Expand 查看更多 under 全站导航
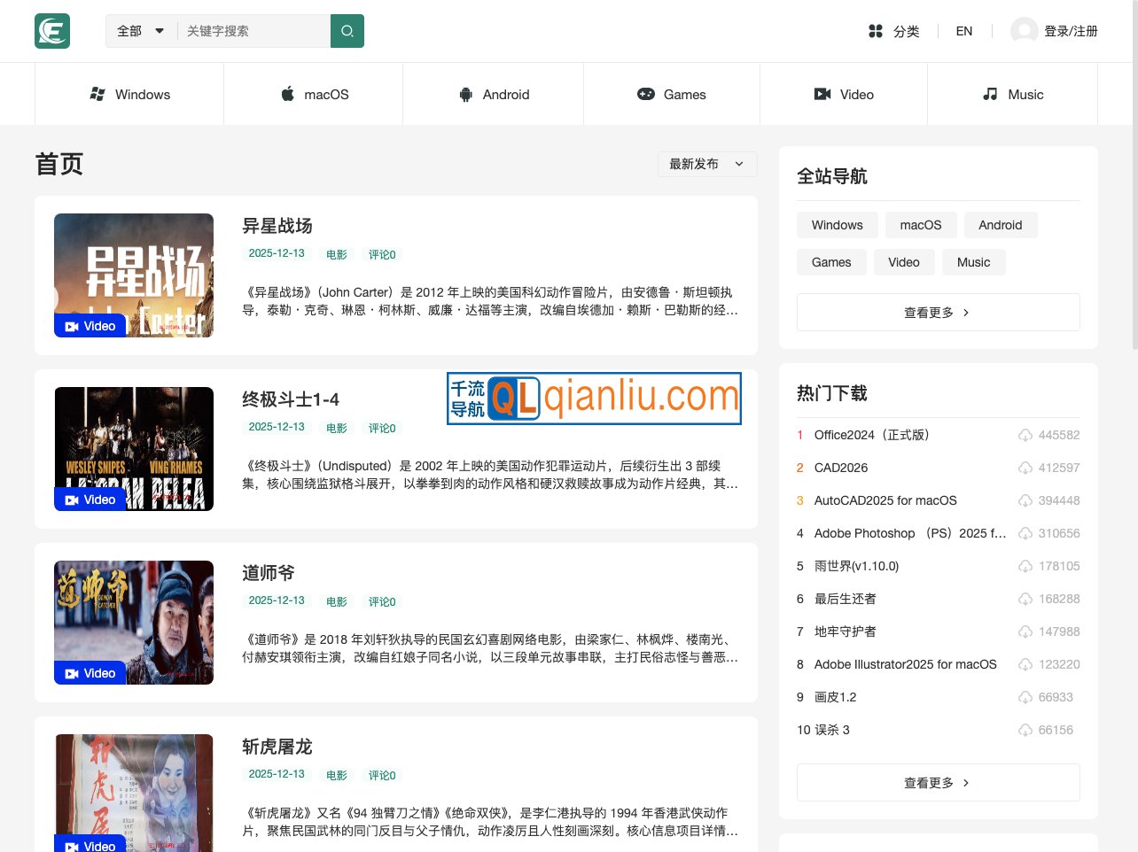 [938, 313]
